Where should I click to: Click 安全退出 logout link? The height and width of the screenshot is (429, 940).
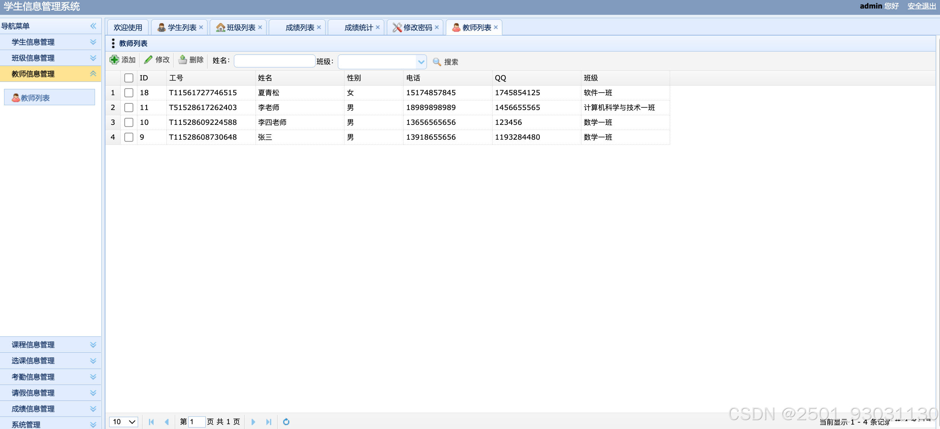tap(921, 6)
